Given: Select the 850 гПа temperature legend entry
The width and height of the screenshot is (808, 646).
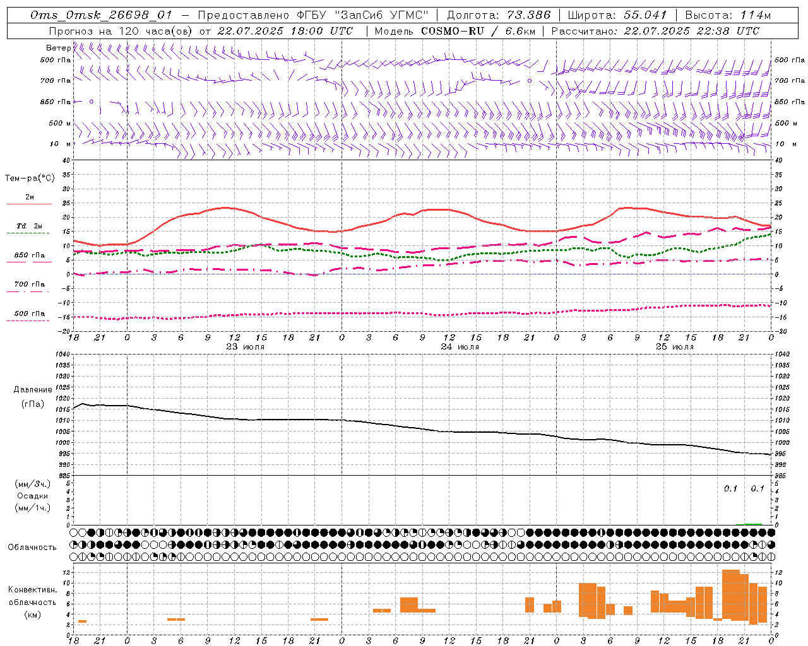Looking at the screenshot, I should coord(30,255).
